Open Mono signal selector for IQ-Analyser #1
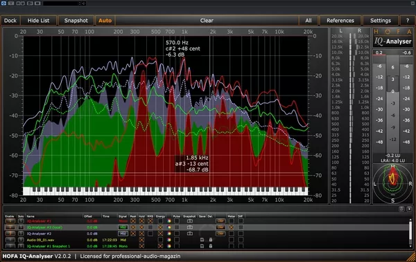This screenshot has width=416, height=262. (123, 221)
